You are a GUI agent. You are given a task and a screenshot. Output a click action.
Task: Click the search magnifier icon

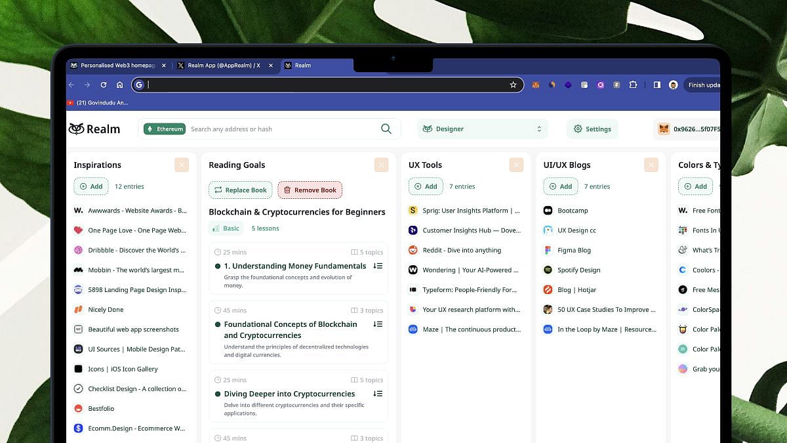(386, 129)
